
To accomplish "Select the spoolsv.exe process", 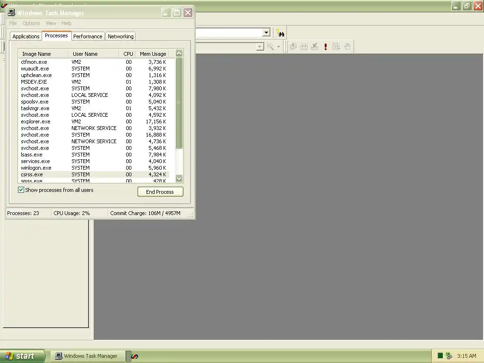I will (x=94, y=102).
